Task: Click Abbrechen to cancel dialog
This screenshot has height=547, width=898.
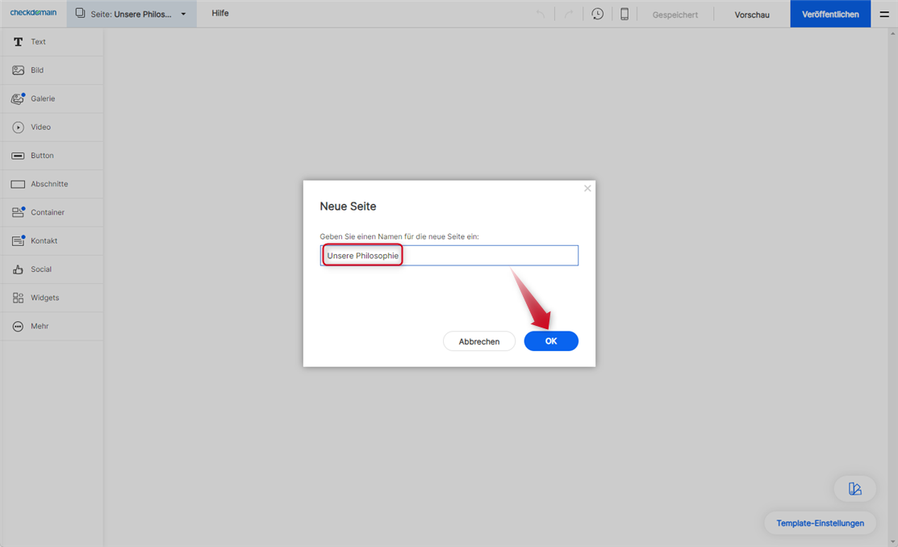Action: coord(479,341)
